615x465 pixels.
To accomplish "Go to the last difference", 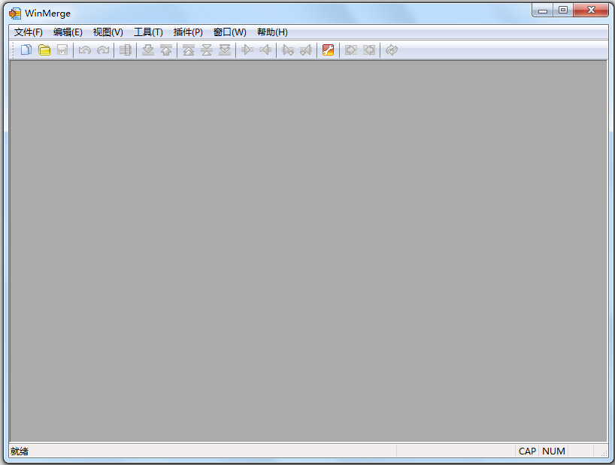I will tap(224, 50).
